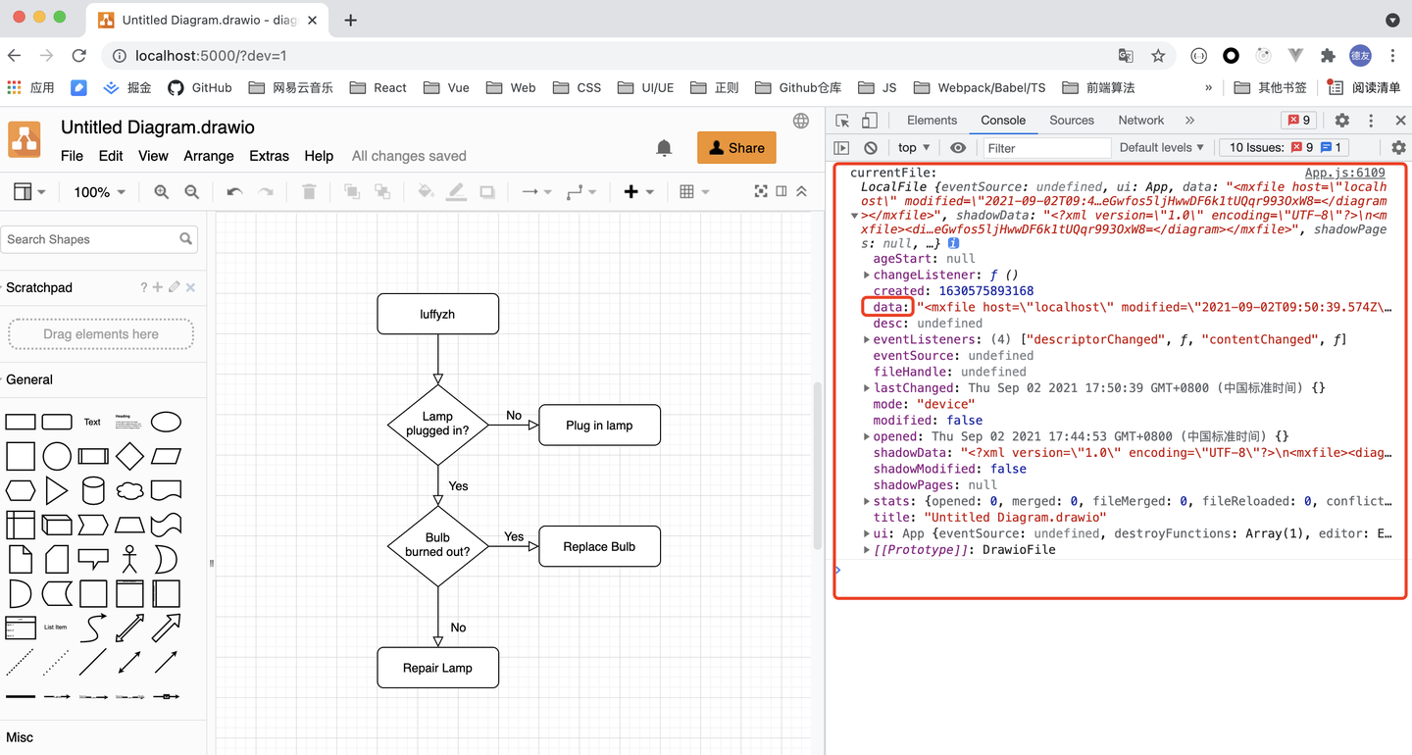This screenshot has height=755, width=1412.
Task: Toggle the format panel icon
Action: (x=782, y=191)
